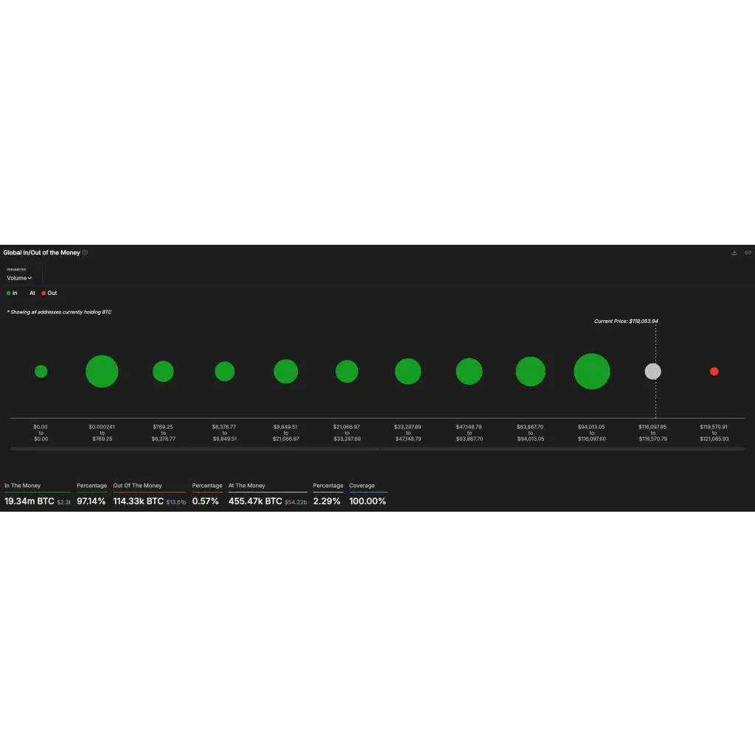Open the help icon beside Global In/Out title
The width and height of the screenshot is (755, 755).
click(x=85, y=252)
